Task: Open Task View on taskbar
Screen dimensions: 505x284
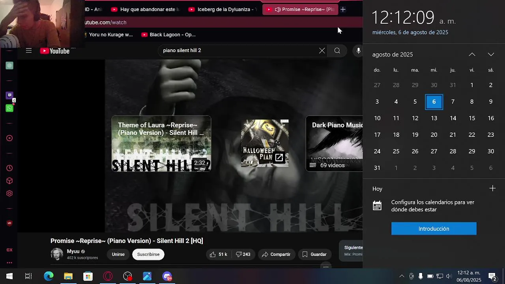Action: (x=28, y=276)
